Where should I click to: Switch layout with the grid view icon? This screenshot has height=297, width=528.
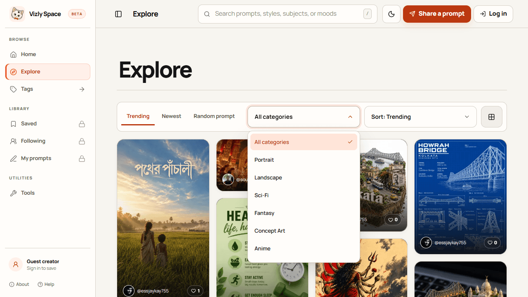[x=491, y=117]
